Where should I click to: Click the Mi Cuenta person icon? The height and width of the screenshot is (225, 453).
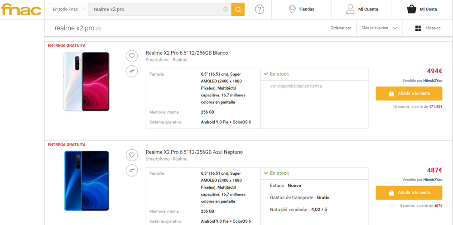[350, 9]
